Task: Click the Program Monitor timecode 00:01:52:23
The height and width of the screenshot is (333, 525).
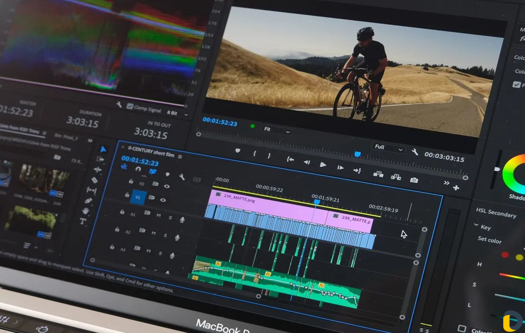Action: pyautogui.click(x=220, y=121)
